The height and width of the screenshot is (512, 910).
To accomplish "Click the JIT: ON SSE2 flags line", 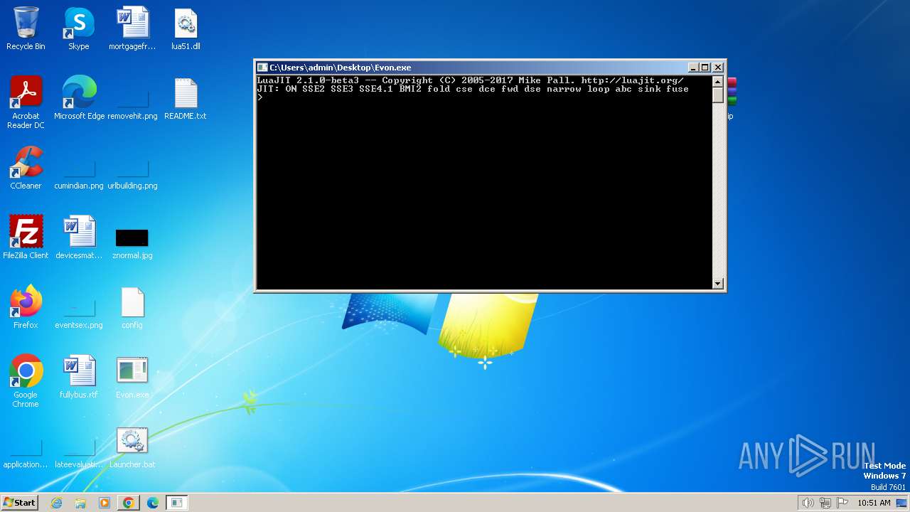I will tap(473, 89).
